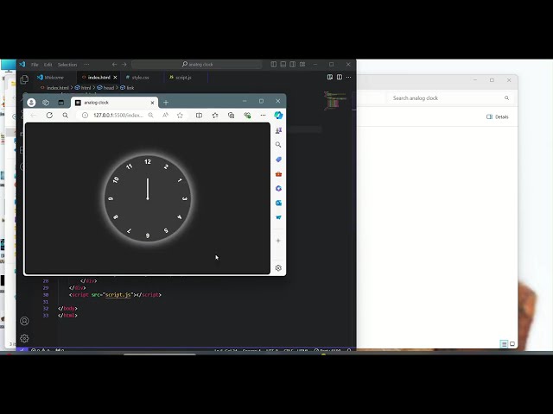
Task: Click the analog clock face
Action: pyautogui.click(x=148, y=198)
